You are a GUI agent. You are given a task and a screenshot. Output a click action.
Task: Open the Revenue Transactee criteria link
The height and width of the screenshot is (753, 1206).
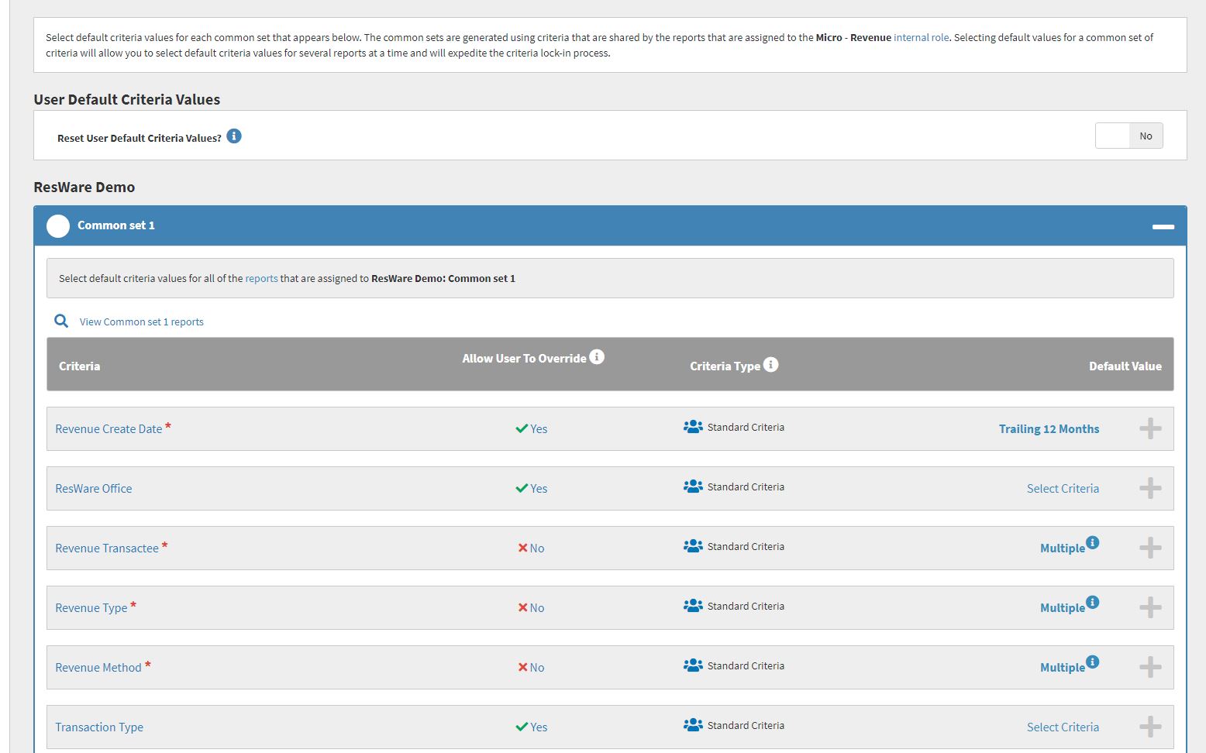coord(107,548)
